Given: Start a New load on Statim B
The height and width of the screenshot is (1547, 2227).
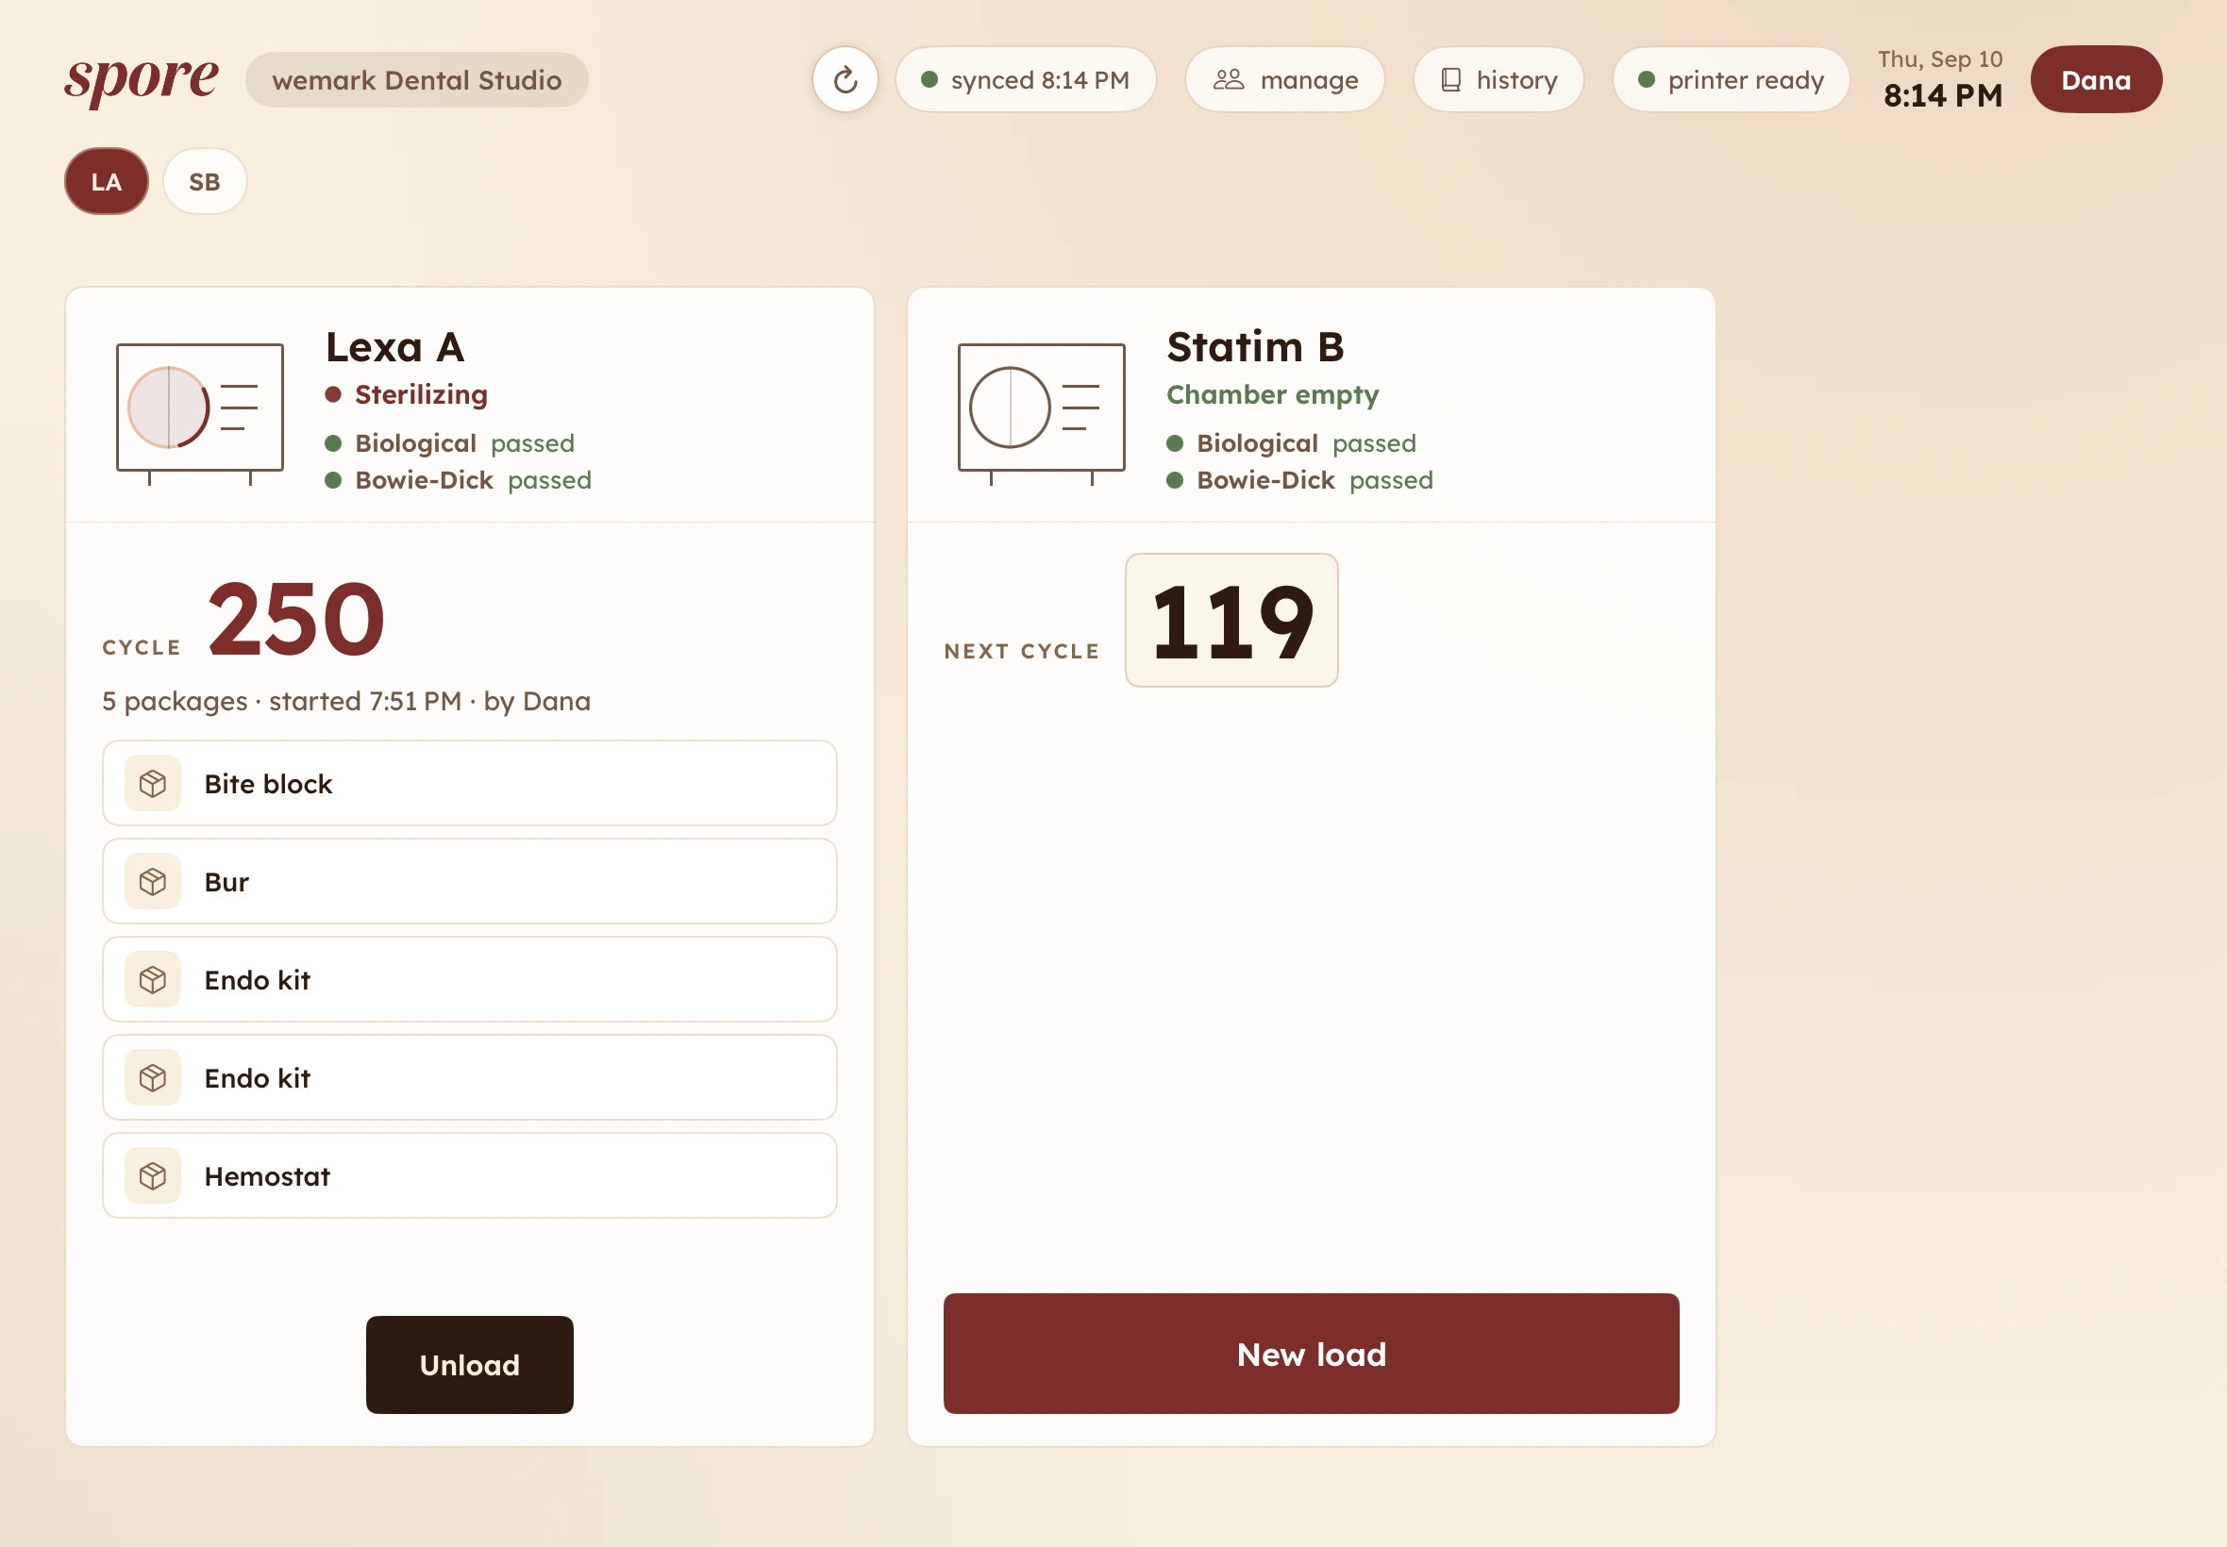Looking at the screenshot, I should [1311, 1353].
